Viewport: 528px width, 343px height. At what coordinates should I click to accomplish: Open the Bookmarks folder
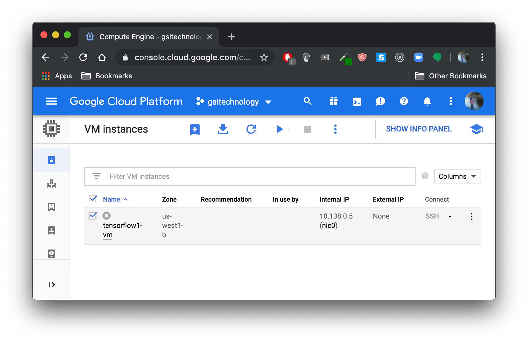pyautogui.click(x=107, y=76)
